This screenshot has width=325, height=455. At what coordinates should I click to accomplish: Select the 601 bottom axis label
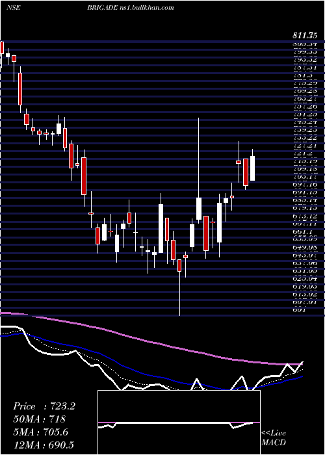[299, 310]
